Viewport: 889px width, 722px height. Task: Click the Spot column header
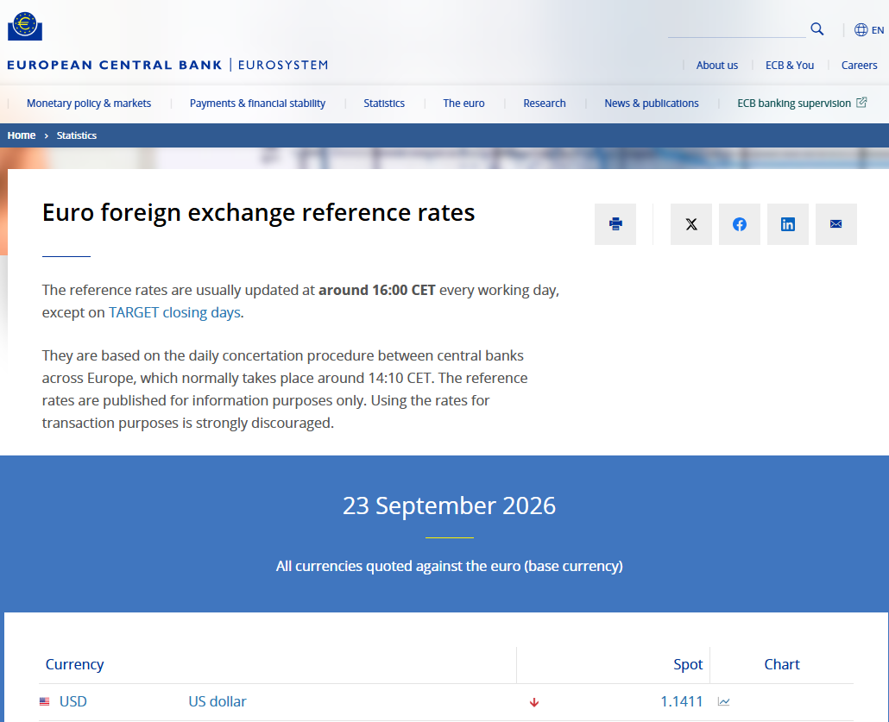(x=688, y=664)
